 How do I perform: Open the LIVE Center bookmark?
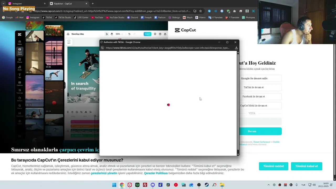pyautogui.click(x=81, y=18)
